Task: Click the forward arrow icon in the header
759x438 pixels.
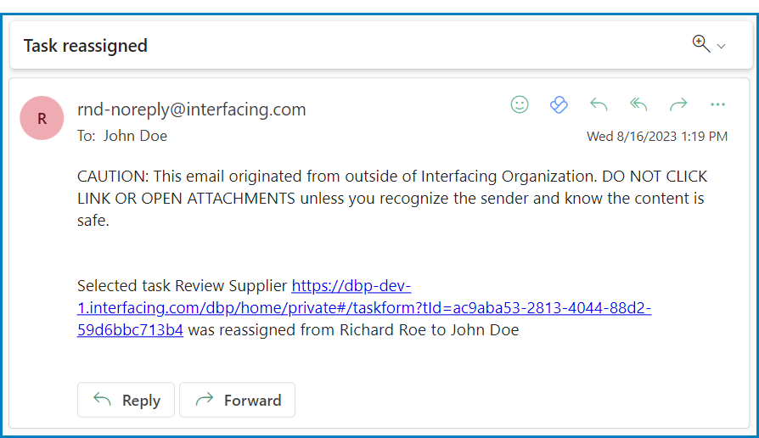Action: [x=677, y=104]
